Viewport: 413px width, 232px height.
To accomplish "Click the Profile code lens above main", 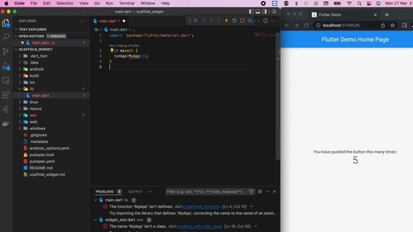I will (x=134, y=46).
